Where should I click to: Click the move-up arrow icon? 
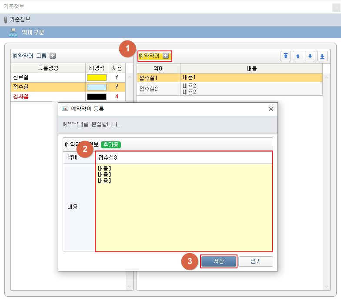(298, 56)
